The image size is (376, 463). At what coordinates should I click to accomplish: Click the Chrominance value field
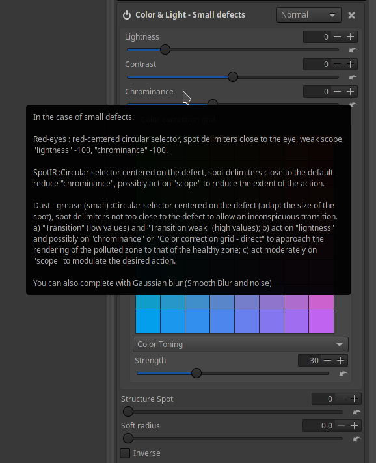[x=317, y=92]
